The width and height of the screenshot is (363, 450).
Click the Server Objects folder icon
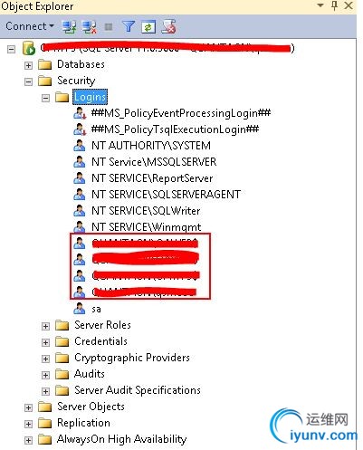(x=45, y=407)
